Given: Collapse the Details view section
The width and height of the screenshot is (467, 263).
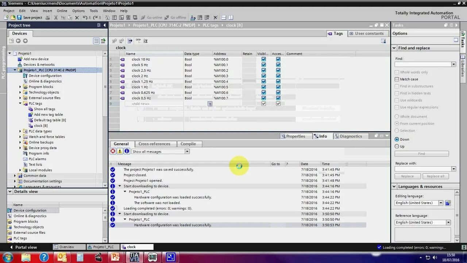Looking at the screenshot, I should point(10,191).
